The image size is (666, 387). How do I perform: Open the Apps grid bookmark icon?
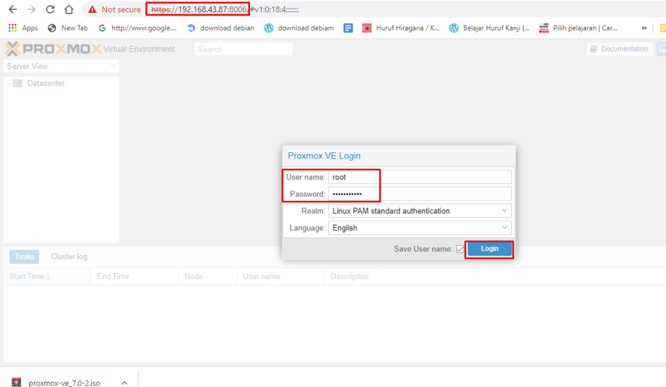tap(12, 28)
